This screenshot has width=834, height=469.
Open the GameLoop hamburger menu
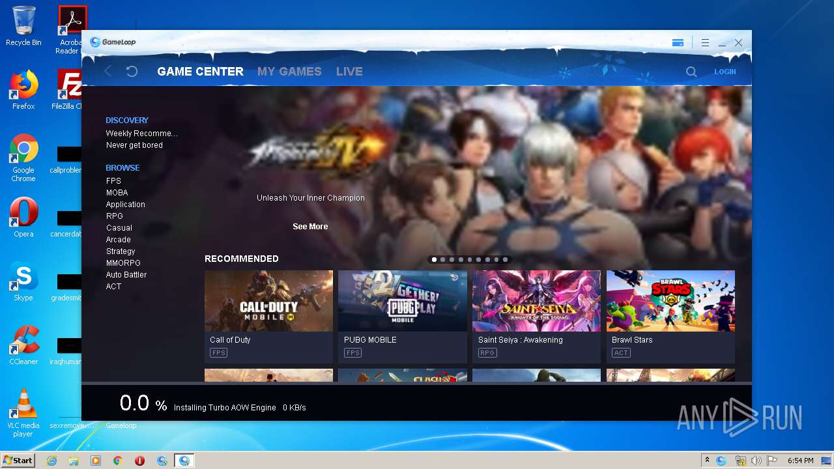705,43
